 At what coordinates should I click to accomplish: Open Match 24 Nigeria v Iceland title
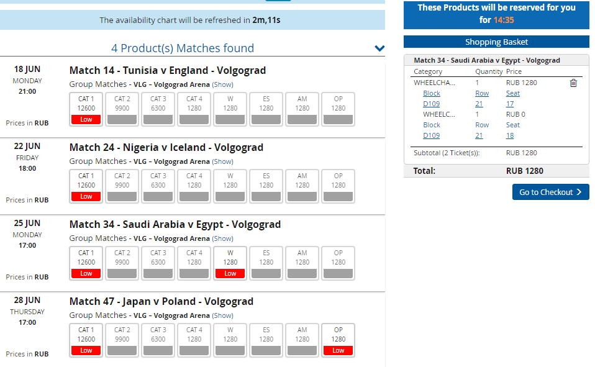[166, 147]
